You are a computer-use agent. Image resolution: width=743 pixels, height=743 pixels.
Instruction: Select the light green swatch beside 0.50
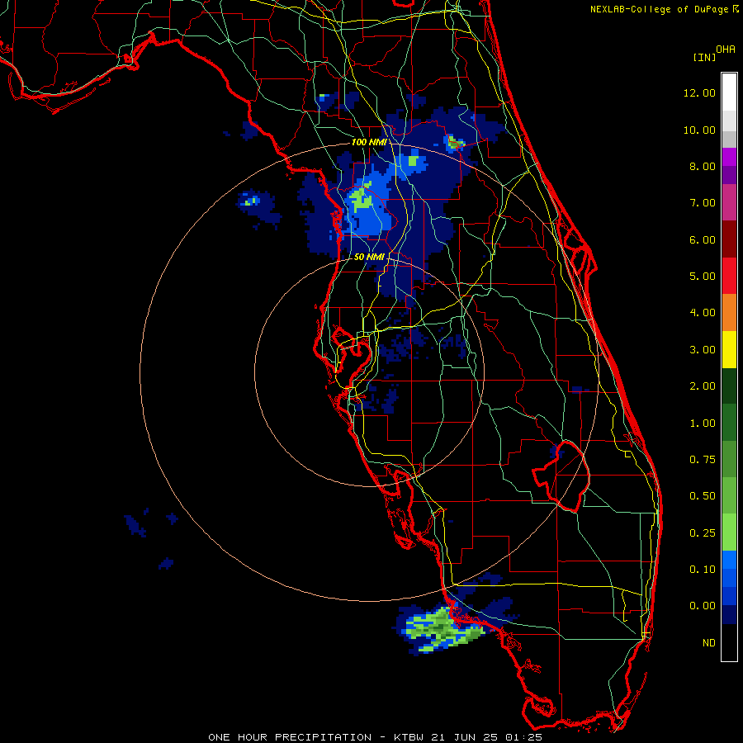(x=729, y=495)
